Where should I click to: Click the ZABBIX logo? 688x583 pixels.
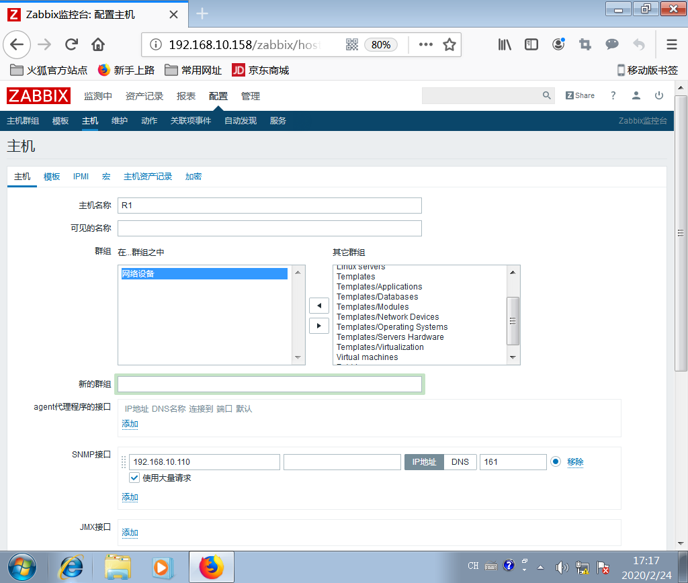pos(38,95)
